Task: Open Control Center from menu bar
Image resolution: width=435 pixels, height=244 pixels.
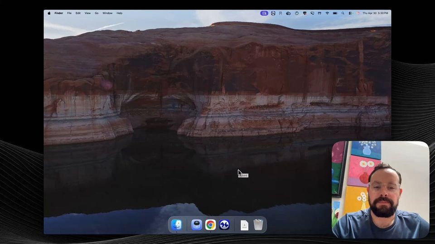Action: coord(350,13)
